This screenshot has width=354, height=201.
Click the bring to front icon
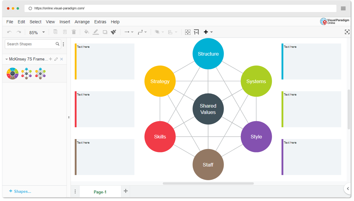click(x=157, y=32)
